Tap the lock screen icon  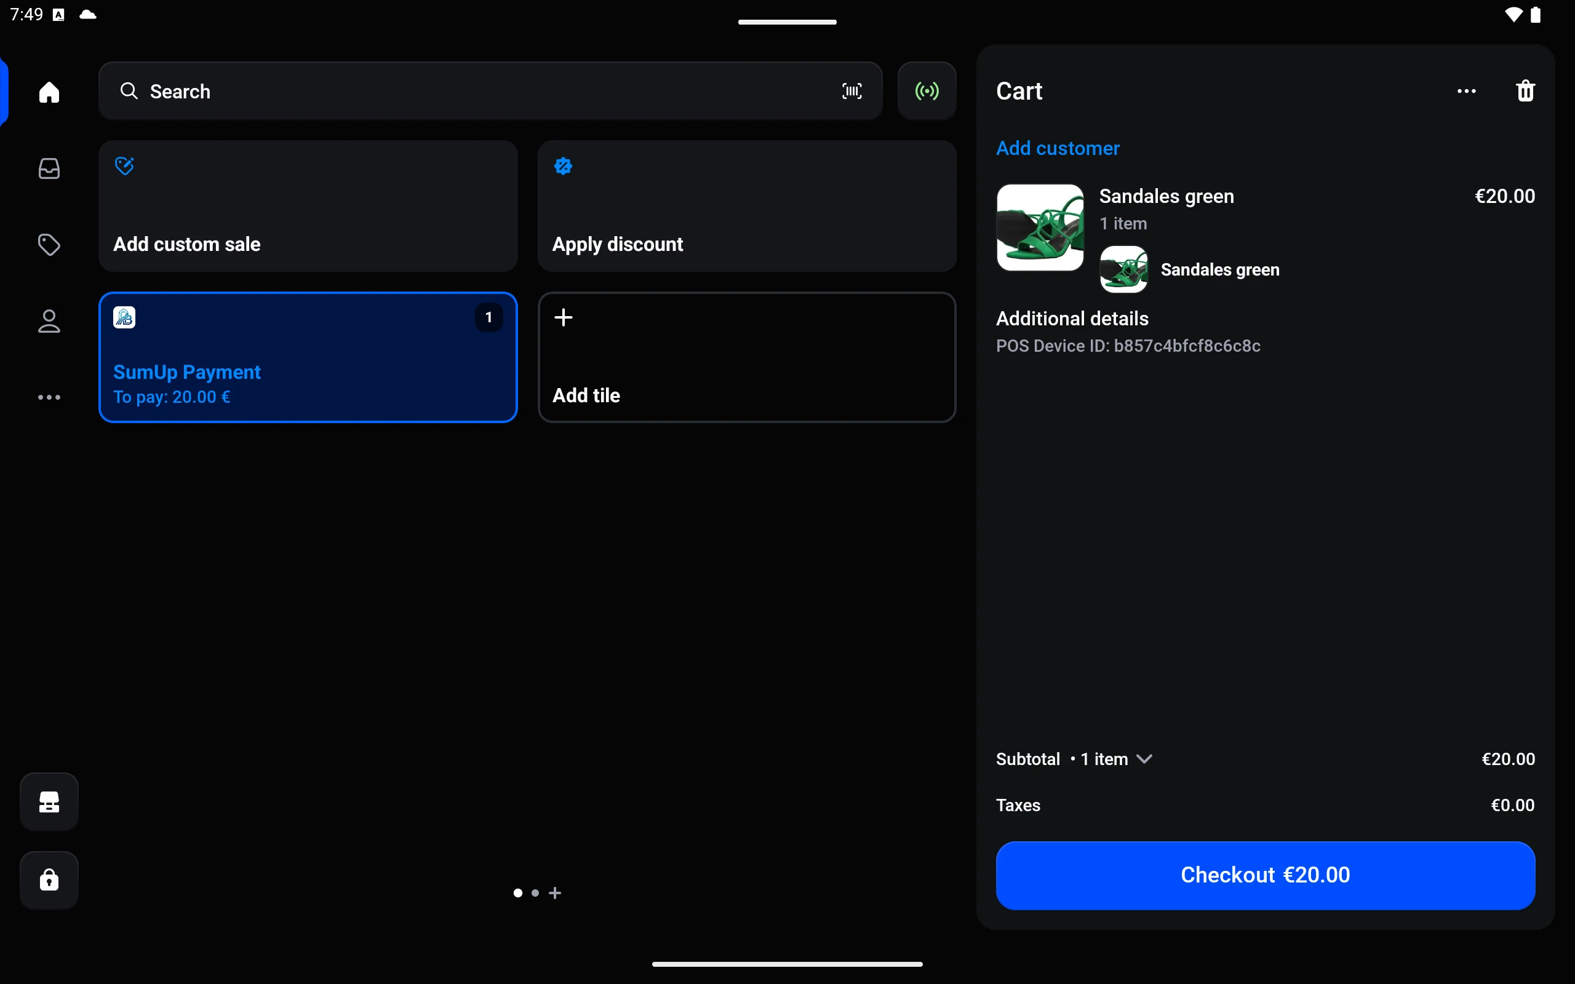[x=49, y=880]
